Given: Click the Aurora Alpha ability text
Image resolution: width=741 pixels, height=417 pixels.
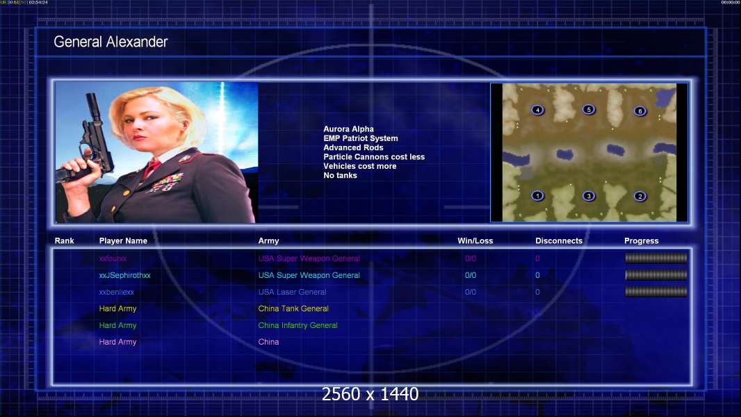Looking at the screenshot, I should click(348, 129).
